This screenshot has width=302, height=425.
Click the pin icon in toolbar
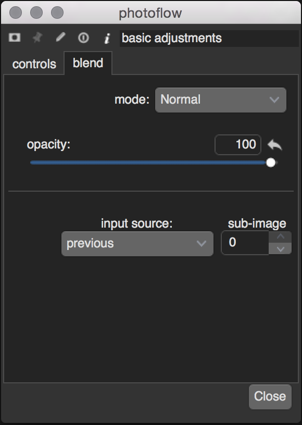click(x=37, y=37)
